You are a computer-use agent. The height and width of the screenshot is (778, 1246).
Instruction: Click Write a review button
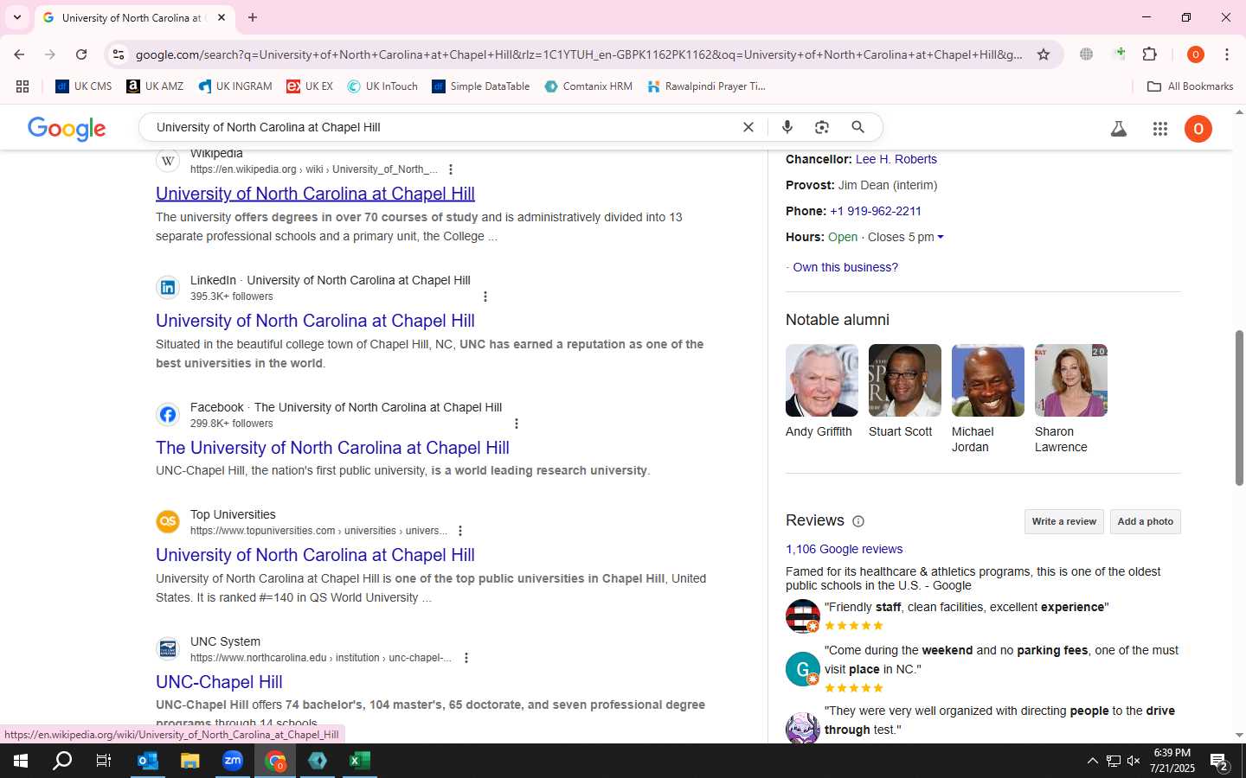(x=1064, y=521)
